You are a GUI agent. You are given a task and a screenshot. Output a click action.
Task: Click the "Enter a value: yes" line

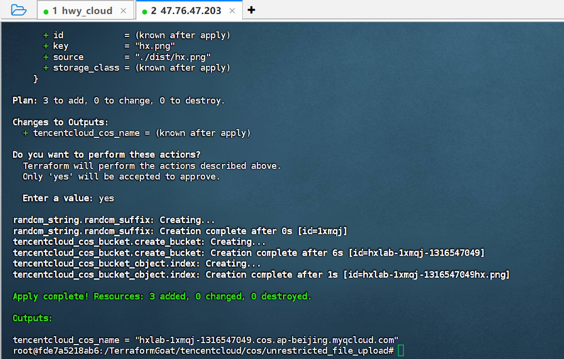(68, 198)
